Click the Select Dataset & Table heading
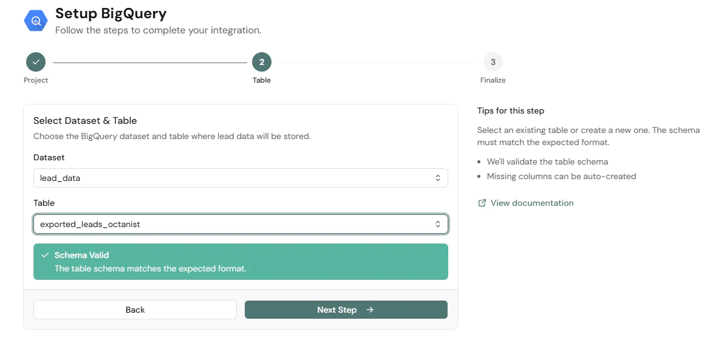 [85, 121]
